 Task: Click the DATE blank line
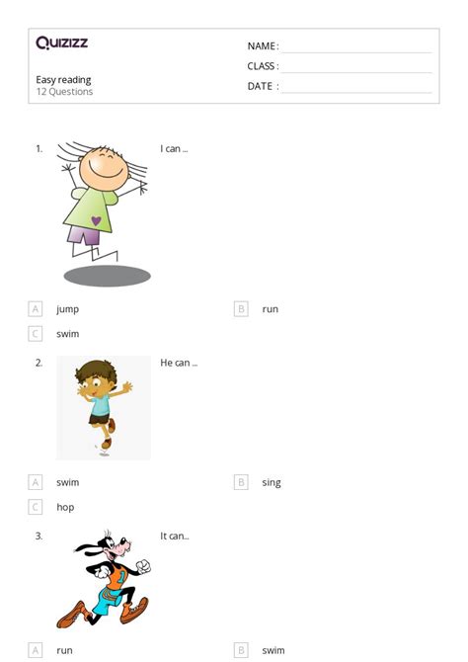(356, 87)
